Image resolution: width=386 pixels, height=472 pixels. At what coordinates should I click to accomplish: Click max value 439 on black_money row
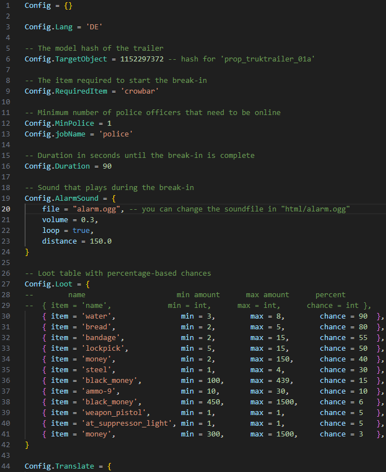pyautogui.click(x=283, y=381)
